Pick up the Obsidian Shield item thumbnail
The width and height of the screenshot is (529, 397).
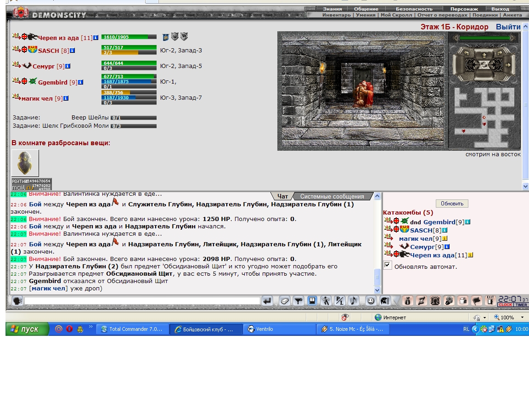pos(25,163)
